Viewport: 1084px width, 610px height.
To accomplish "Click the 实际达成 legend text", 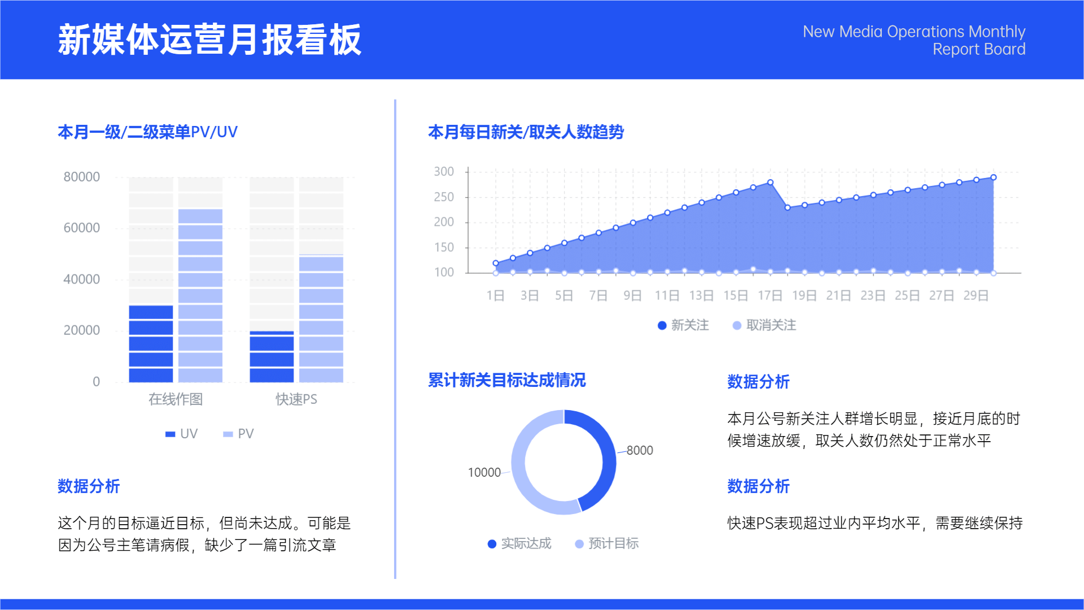I will point(526,544).
